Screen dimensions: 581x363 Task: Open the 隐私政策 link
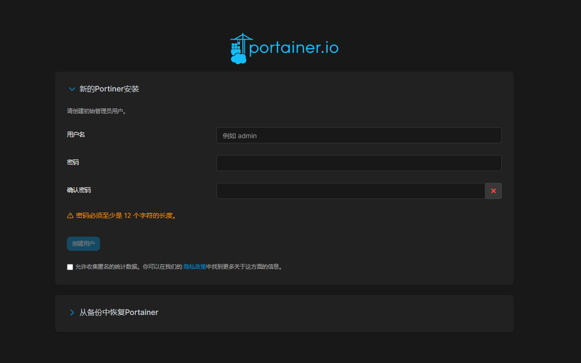pos(195,267)
